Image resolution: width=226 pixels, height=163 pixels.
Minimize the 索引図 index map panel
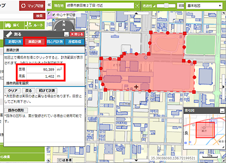tap(222, 111)
